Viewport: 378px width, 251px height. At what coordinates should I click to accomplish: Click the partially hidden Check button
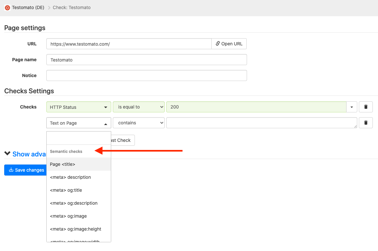coord(123,140)
